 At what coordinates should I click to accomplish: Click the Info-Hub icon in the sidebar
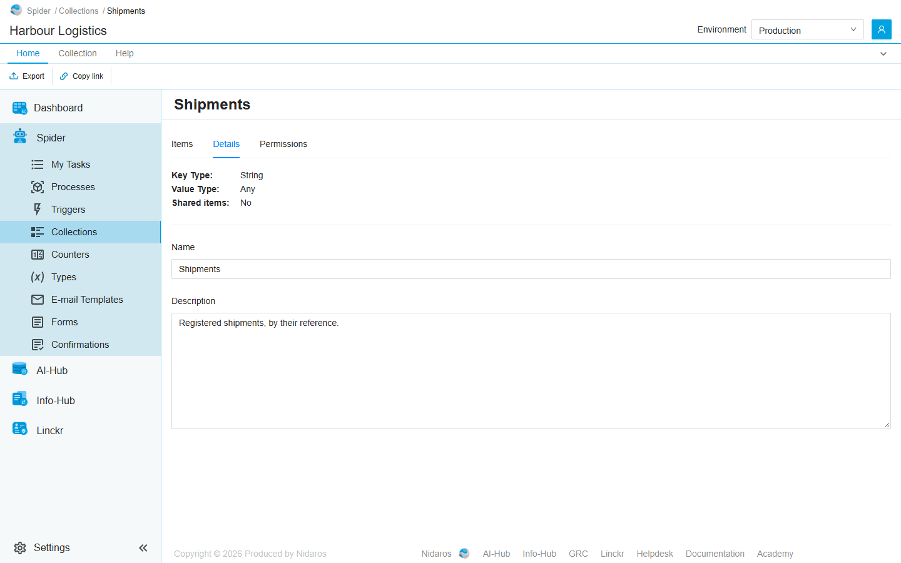tap(20, 398)
